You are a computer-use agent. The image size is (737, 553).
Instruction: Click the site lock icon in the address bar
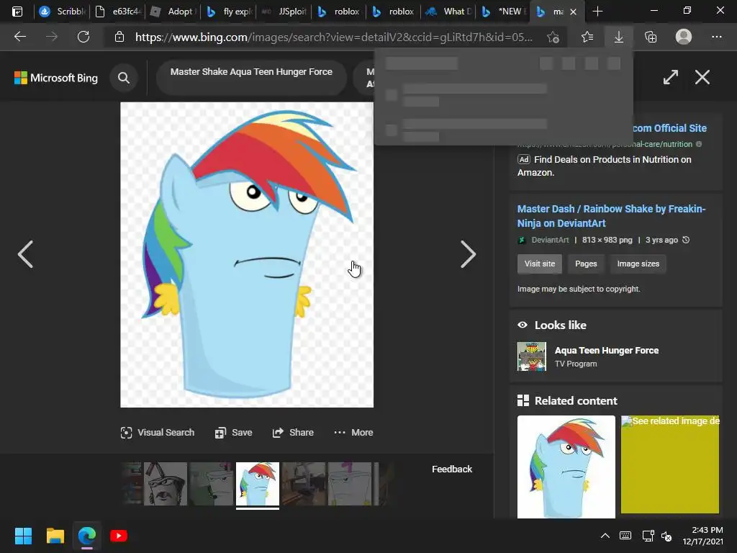pyautogui.click(x=119, y=37)
